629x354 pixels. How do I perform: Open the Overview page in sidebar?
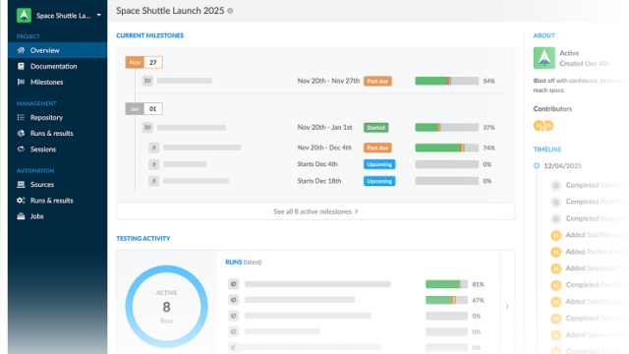tap(57, 50)
